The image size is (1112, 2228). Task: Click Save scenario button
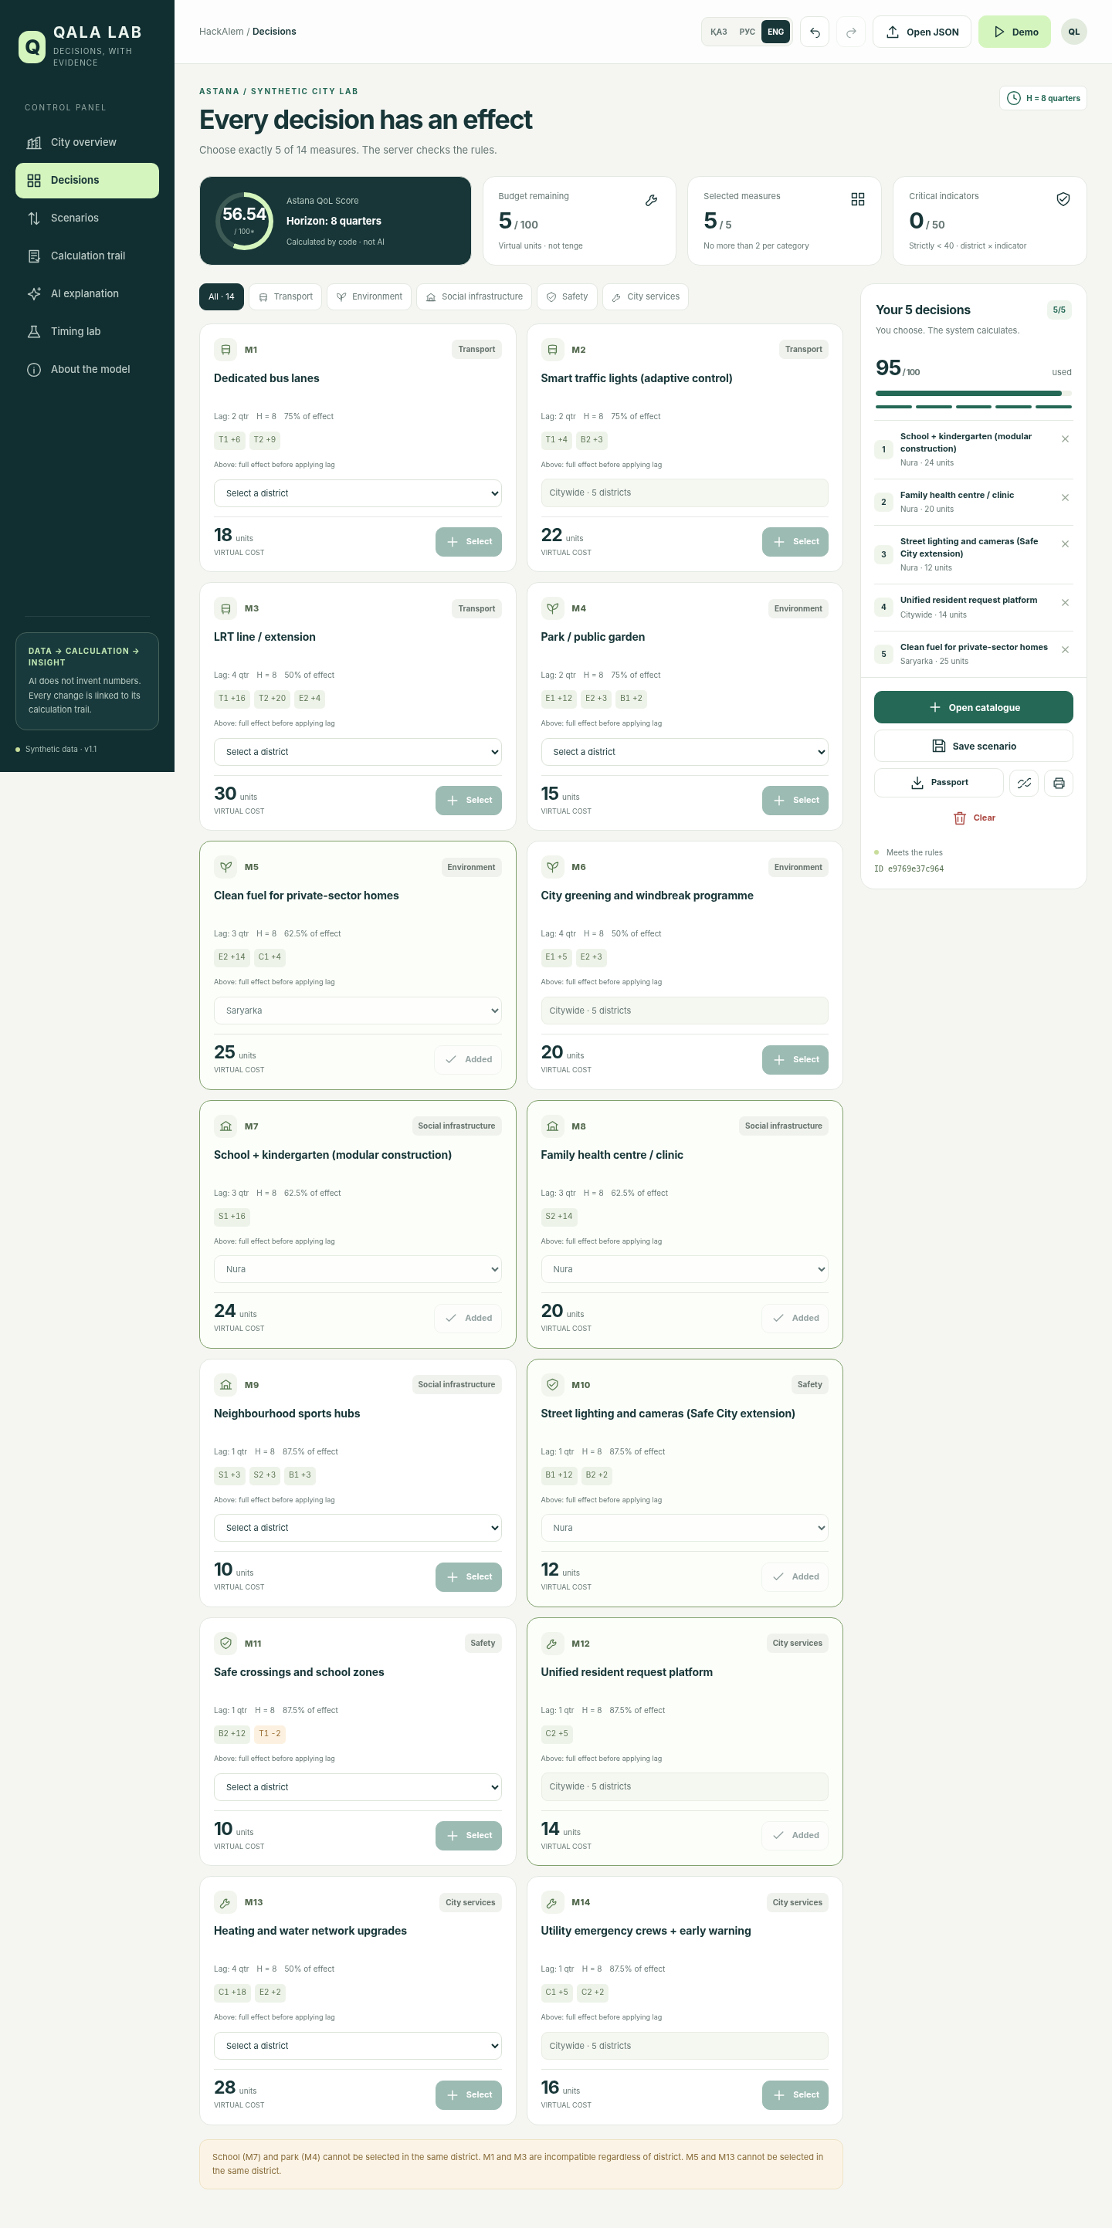[974, 746]
